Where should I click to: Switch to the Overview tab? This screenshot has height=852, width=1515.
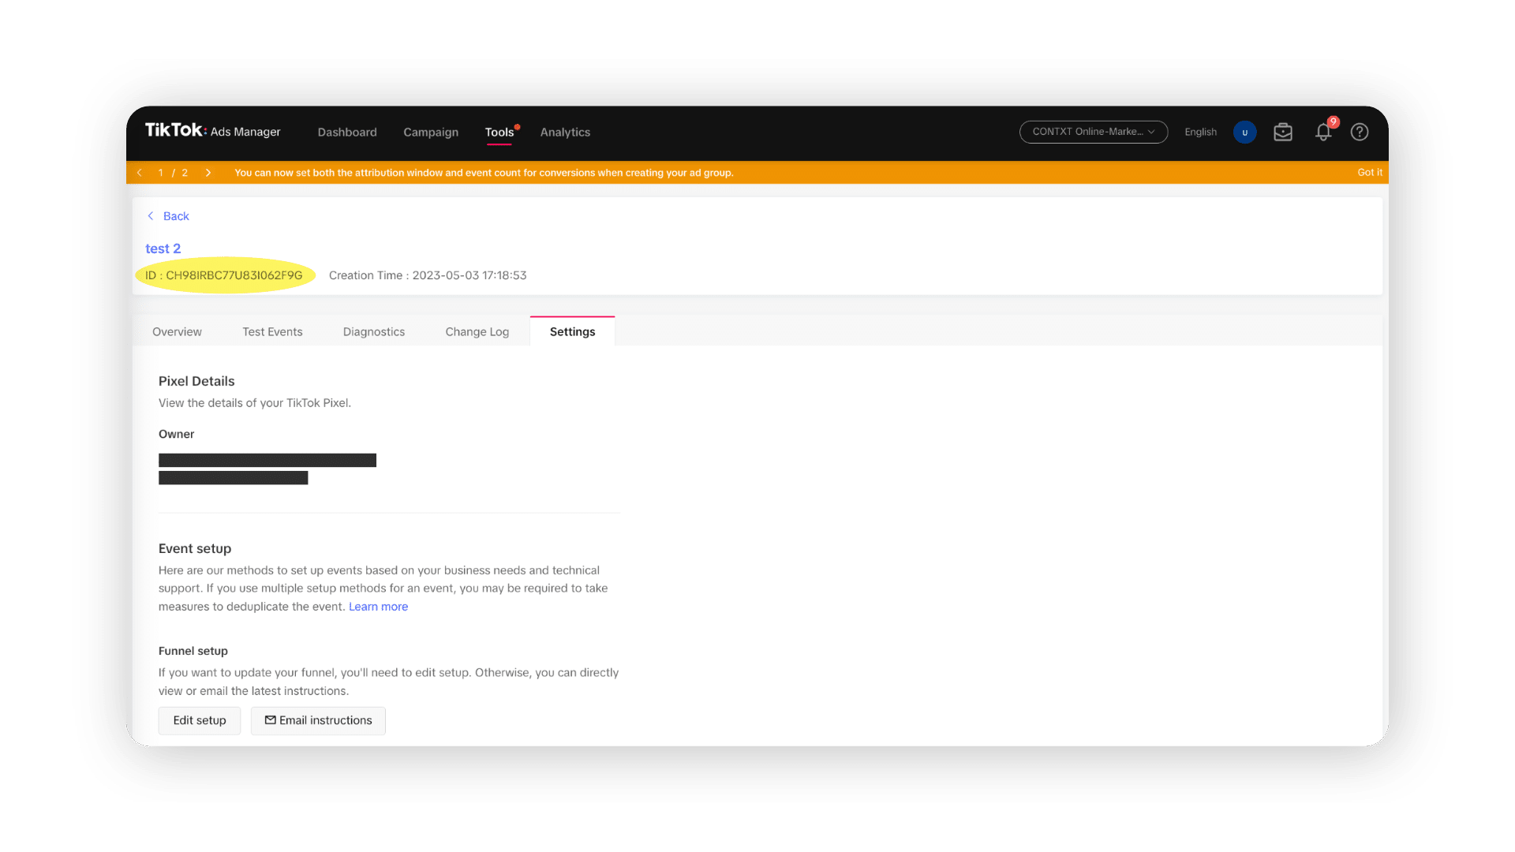[177, 332]
